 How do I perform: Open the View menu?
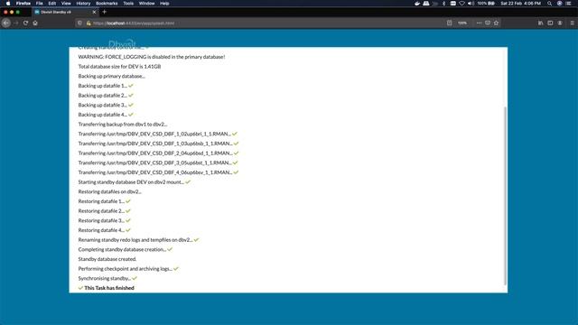pyautogui.click(x=66, y=4)
